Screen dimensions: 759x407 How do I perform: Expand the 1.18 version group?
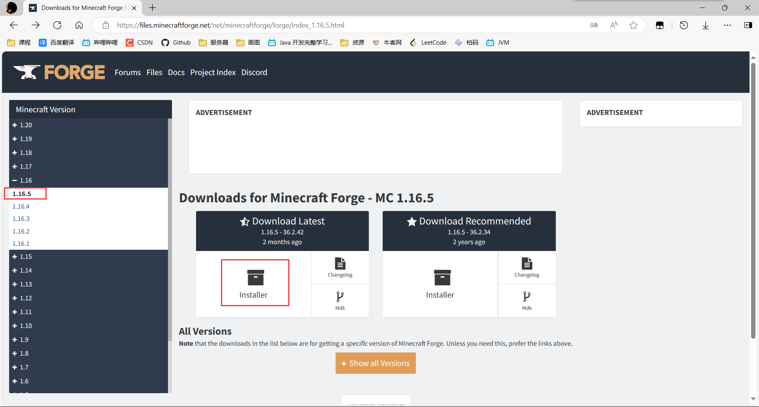[22, 153]
